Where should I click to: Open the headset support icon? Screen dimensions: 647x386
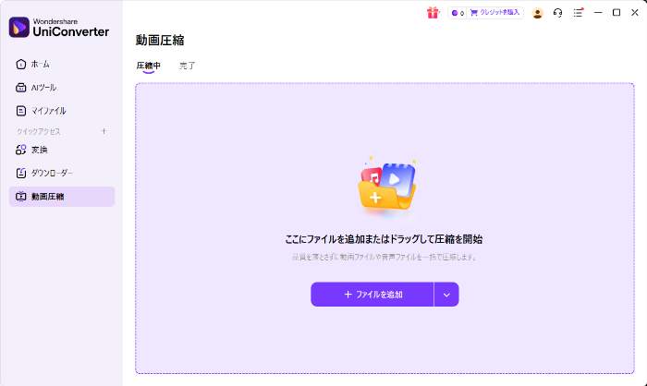[557, 13]
